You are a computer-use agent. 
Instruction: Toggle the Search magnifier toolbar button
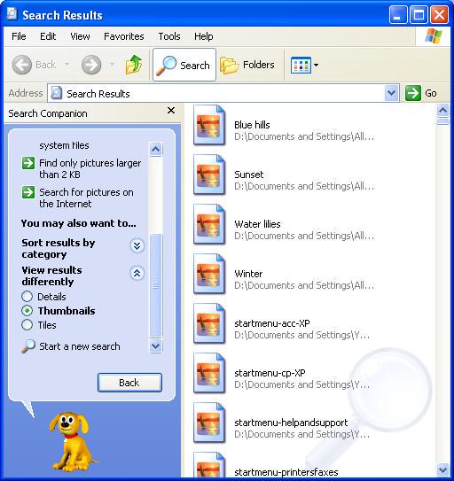click(x=184, y=65)
